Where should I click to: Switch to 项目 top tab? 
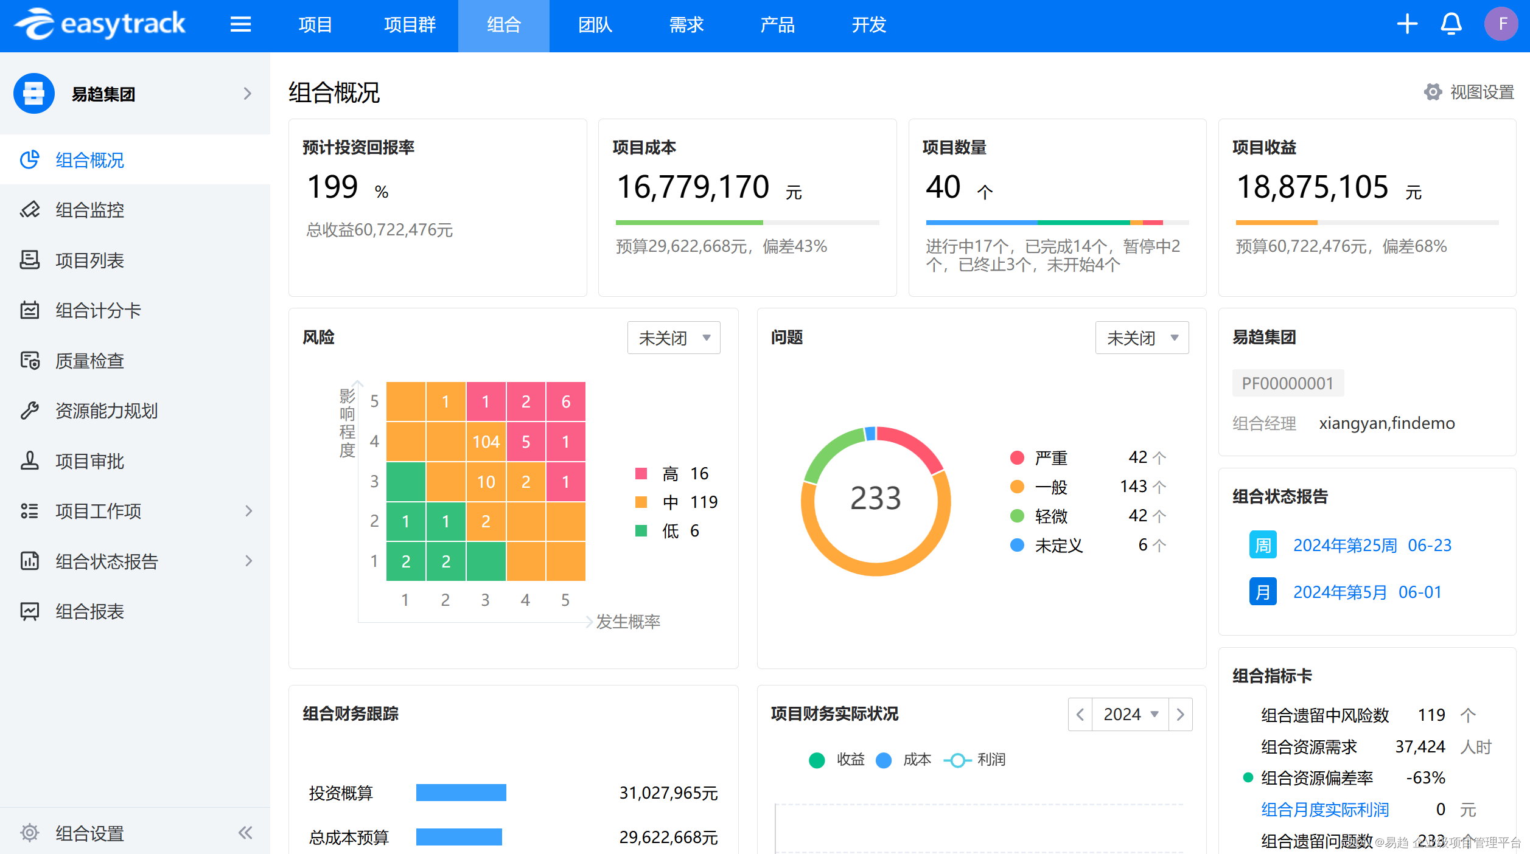click(x=315, y=25)
